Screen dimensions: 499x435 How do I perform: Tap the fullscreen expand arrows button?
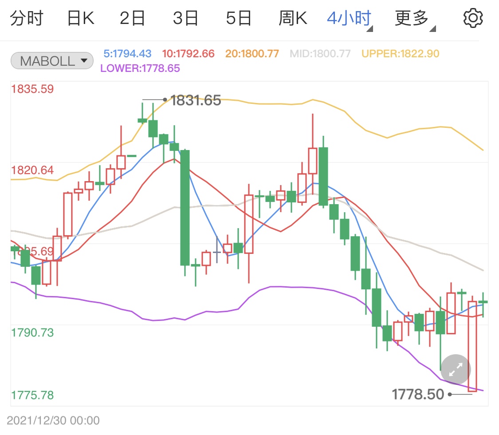click(x=456, y=369)
